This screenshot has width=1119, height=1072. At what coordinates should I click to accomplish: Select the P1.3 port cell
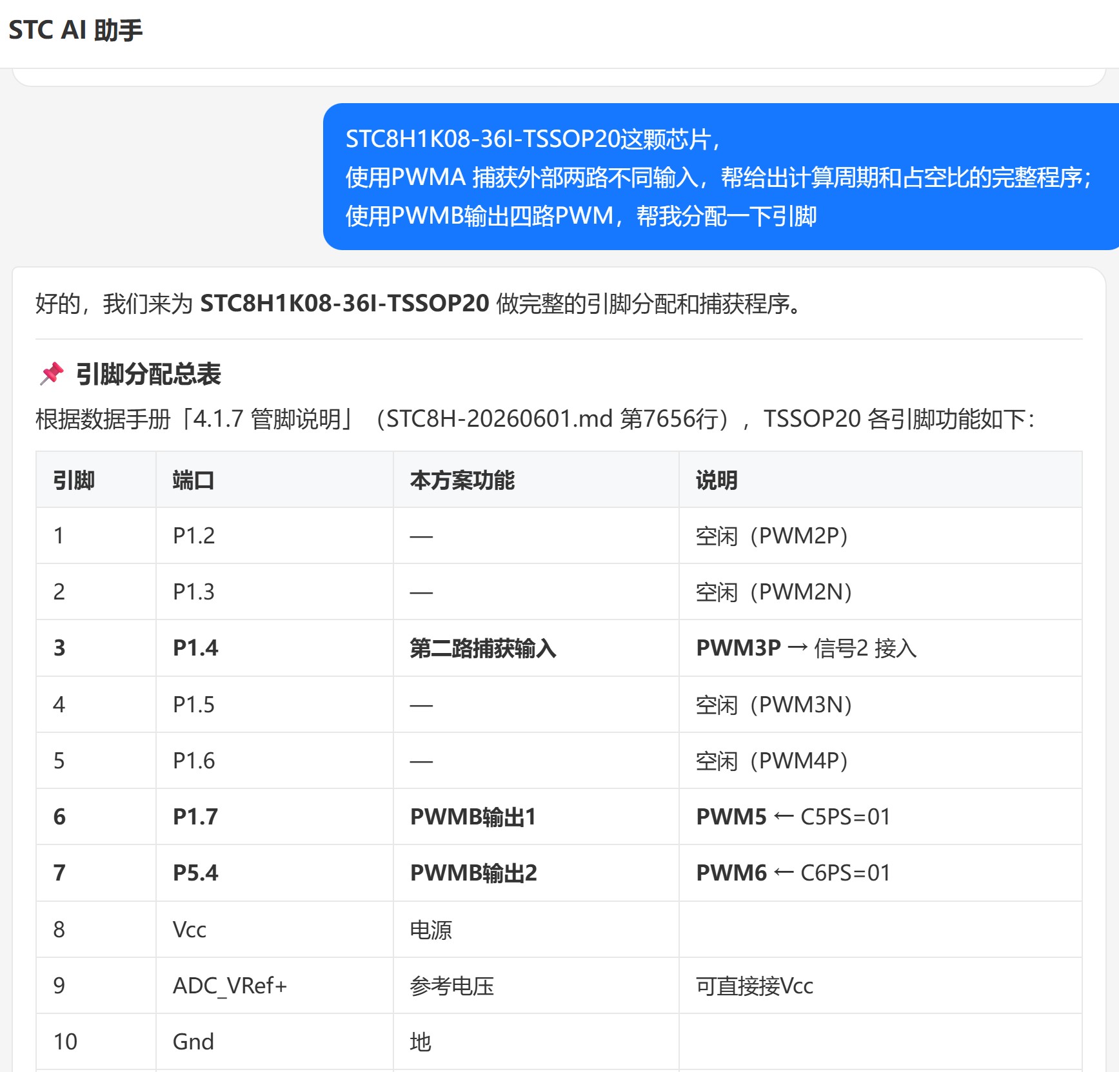tap(275, 592)
